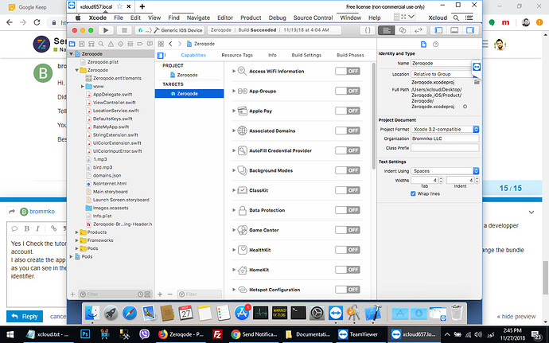Open the related items grid icon
This screenshot has width=549, height=343.
click(161, 44)
